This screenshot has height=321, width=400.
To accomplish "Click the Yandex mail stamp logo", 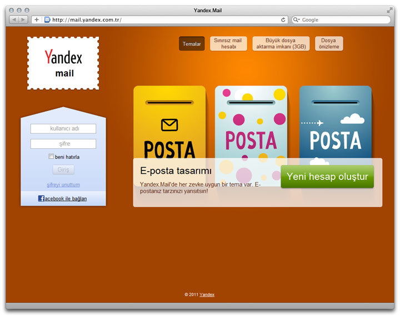I will pyautogui.click(x=63, y=63).
